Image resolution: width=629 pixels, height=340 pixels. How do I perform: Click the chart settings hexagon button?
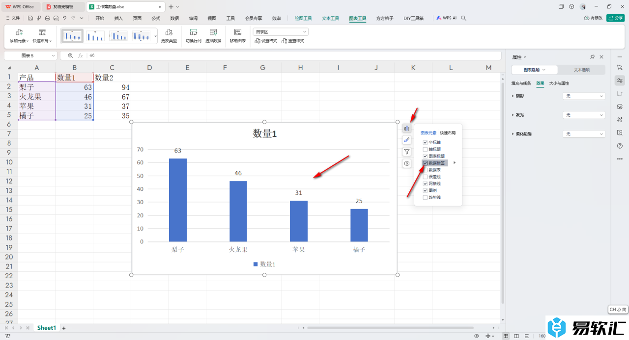407,163
